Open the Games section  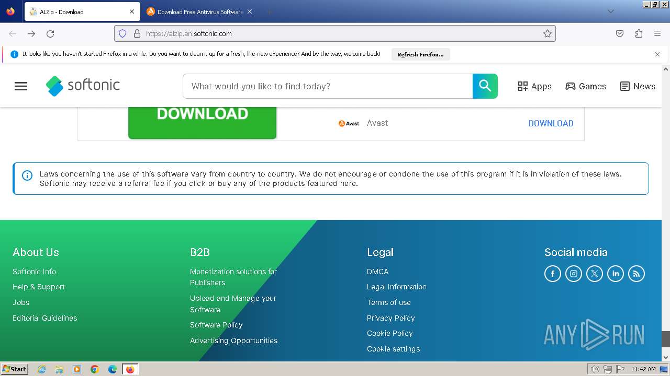click(x=586, y=86)
